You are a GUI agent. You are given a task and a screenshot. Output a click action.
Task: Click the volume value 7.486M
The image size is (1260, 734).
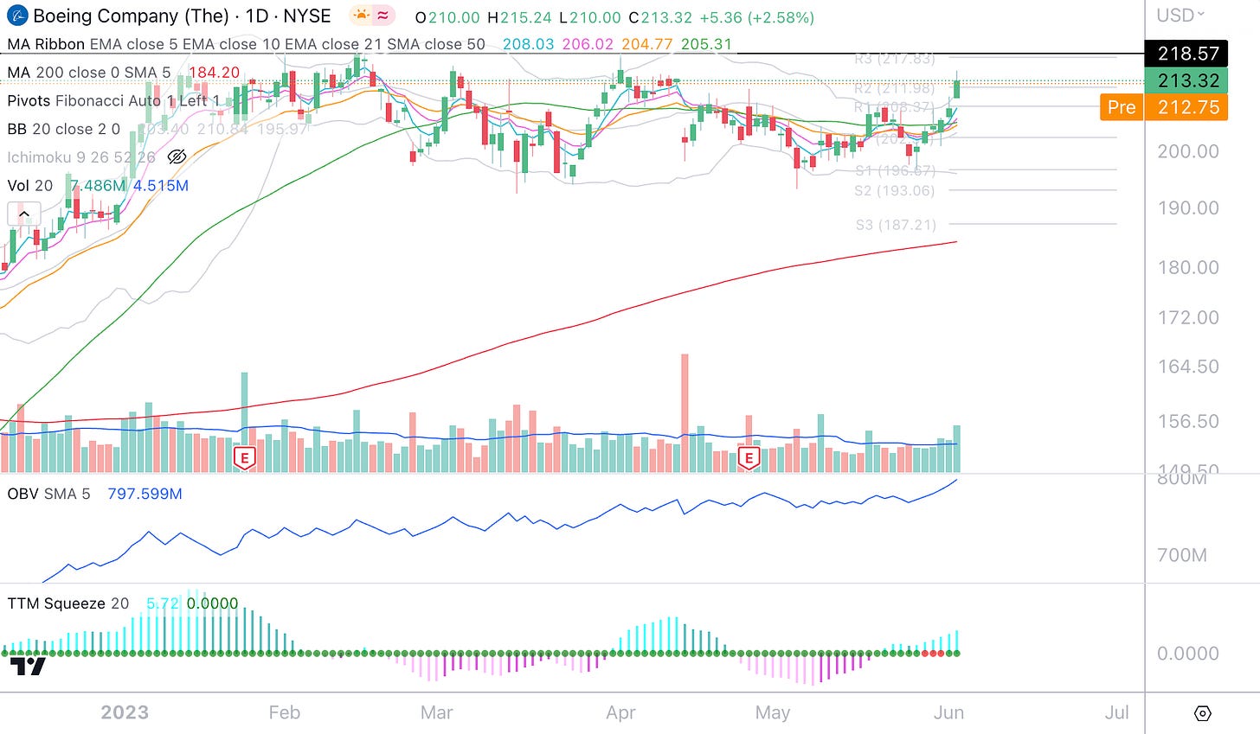point(98,185)
